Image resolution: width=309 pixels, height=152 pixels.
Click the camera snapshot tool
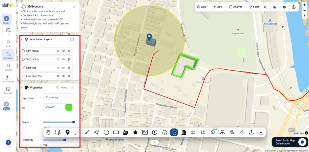[x=193, y=132]
